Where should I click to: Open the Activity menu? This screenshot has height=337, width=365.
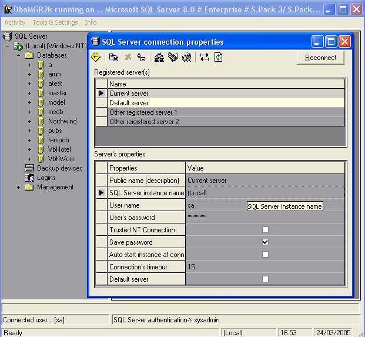(x=15, y=22)
